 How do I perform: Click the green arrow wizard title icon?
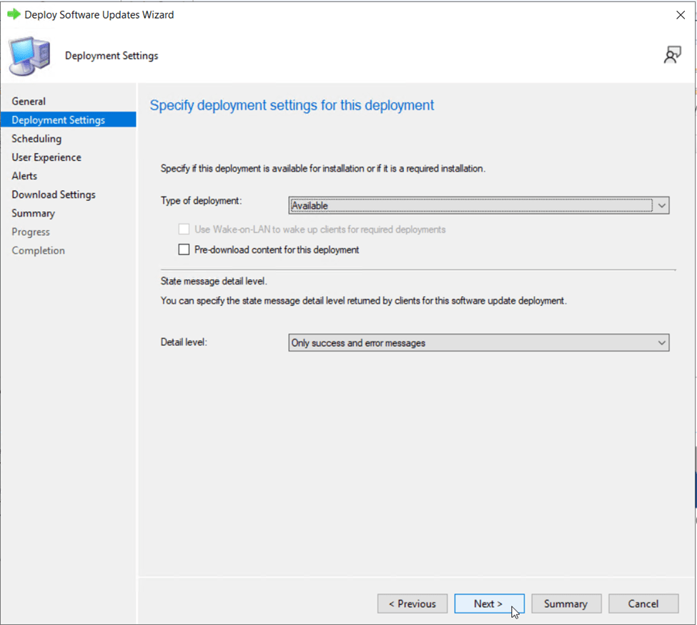pos(14,14)
